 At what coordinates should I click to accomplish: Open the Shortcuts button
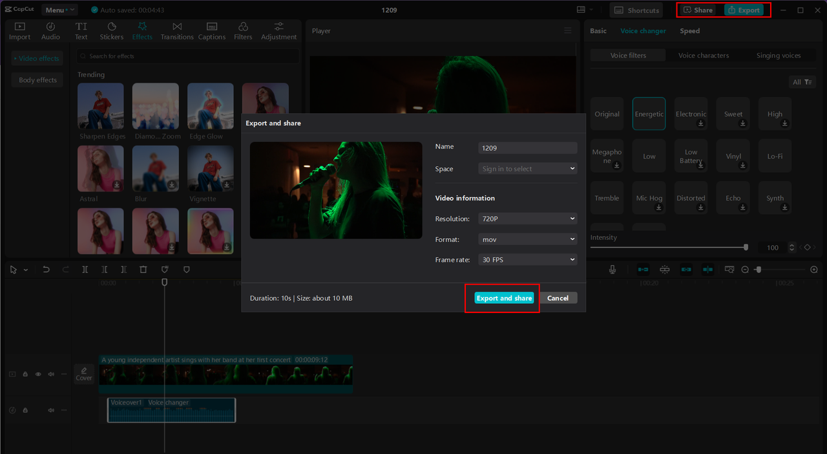click(636, 10)
